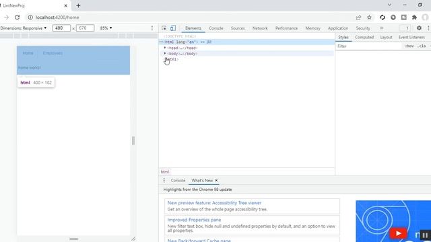Close the What's New drawer tab
This screenshot has width=431, height=242.
(216, 180)
